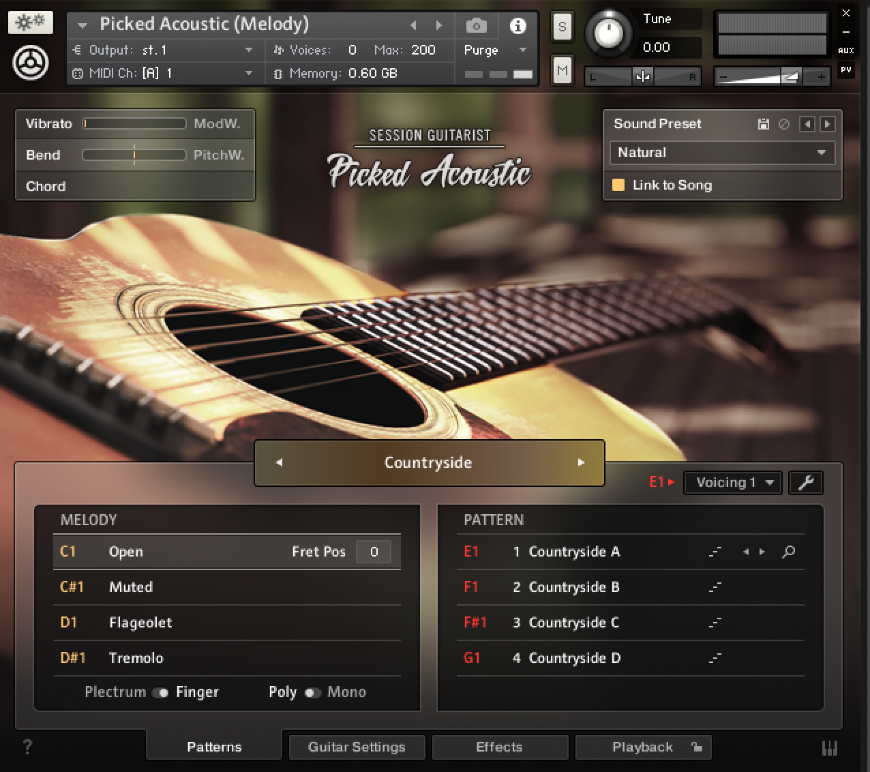Go to next sound preset
This screenshot has height=772, width=870.
tap(827, 124)
